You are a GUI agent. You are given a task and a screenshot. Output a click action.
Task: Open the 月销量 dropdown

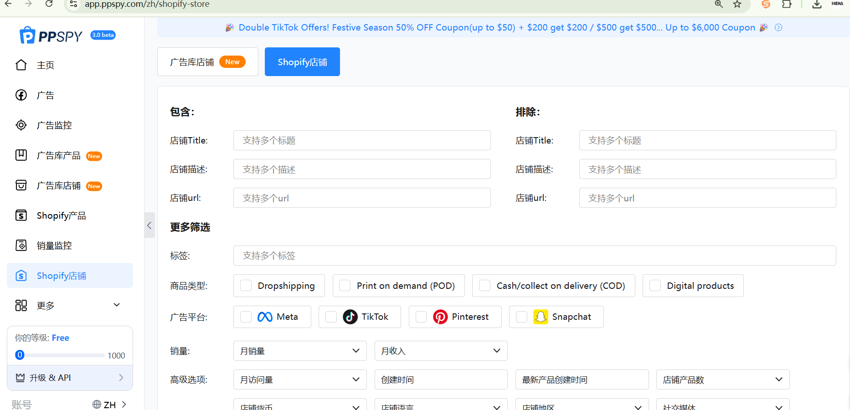pos(300,351)
